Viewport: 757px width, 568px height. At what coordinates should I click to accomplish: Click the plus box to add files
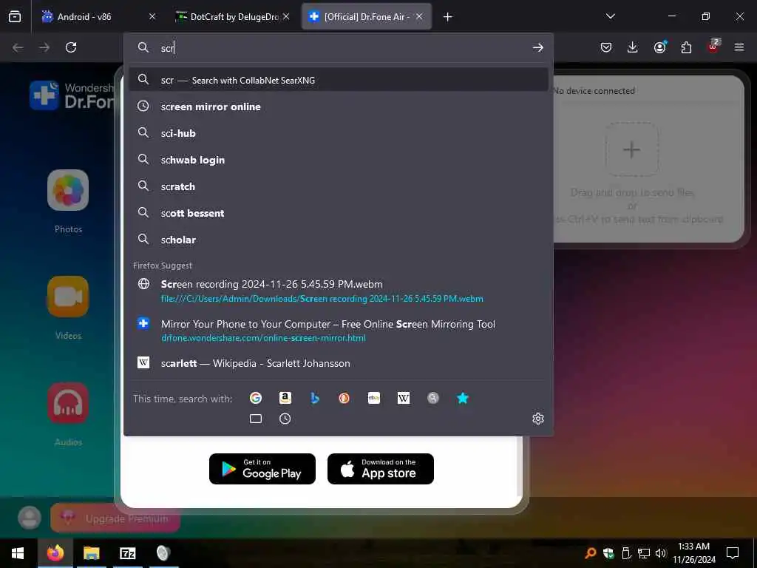(631, 149)
